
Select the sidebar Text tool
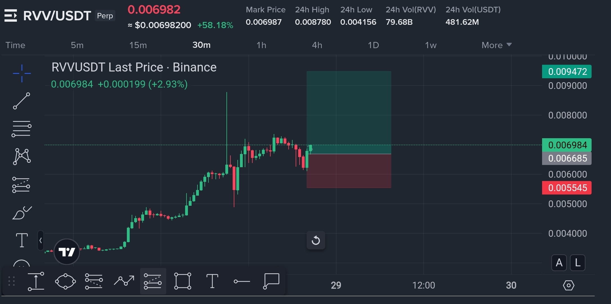(x=22, y=240)
